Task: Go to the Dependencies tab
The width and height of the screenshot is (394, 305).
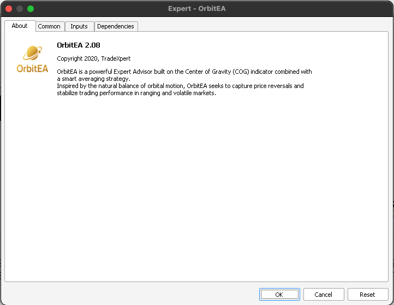Action: pyautogui.click(x=116, y=26)
